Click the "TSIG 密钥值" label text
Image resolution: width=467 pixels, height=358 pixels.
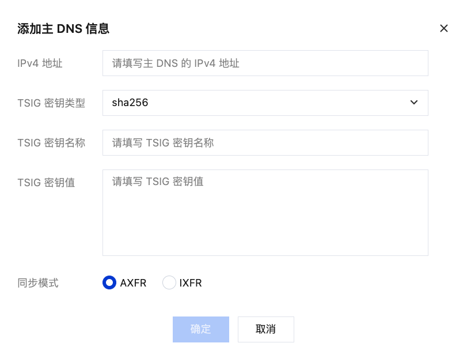click(x=46, y=183)
